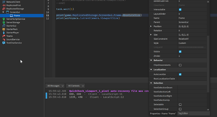Switch to Properties - Frame tab
Screen dimensions: 217x117
click(163, 114)
